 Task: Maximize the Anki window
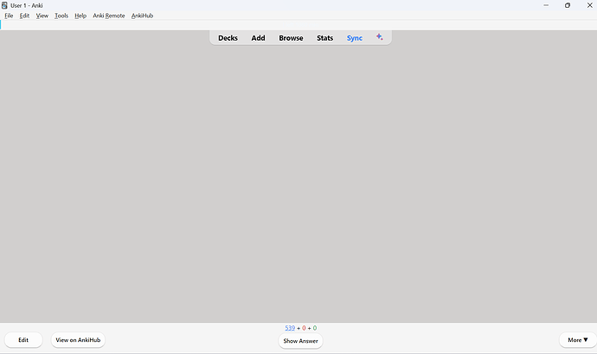(567, 5)
